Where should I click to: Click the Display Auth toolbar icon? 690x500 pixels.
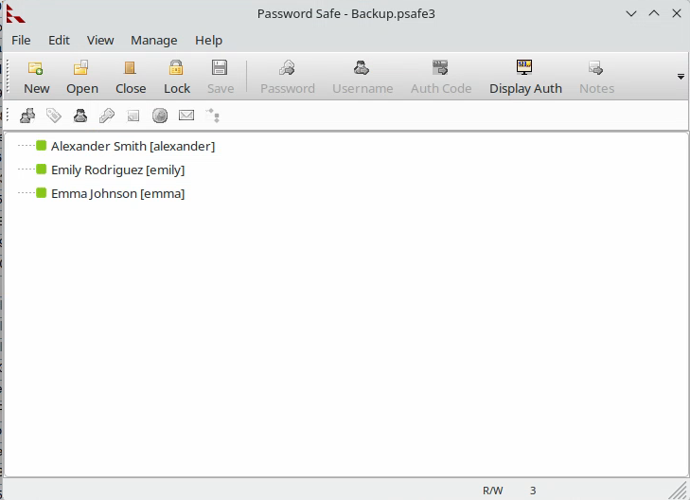tap(524, 76)
